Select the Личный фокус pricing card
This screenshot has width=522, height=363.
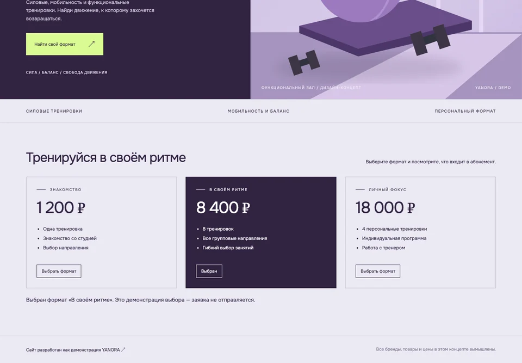[x=420, y=232]
